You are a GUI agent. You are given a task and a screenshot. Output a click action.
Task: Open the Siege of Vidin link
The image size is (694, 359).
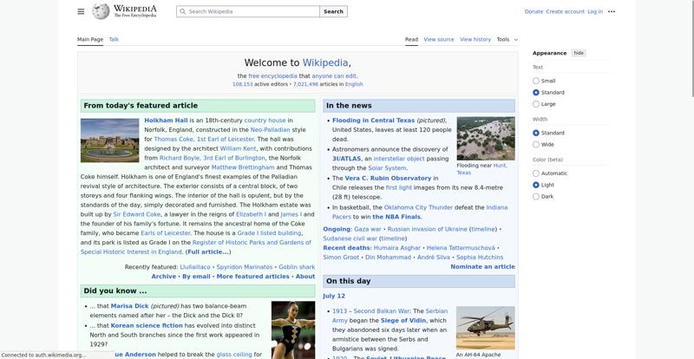(x=403, y=321)
